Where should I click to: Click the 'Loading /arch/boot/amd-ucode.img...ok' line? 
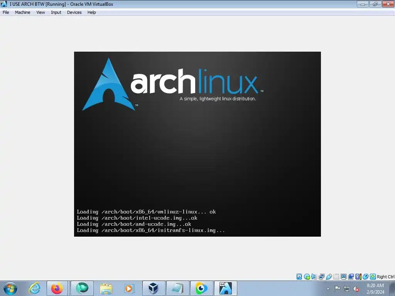tap(134, 224)
